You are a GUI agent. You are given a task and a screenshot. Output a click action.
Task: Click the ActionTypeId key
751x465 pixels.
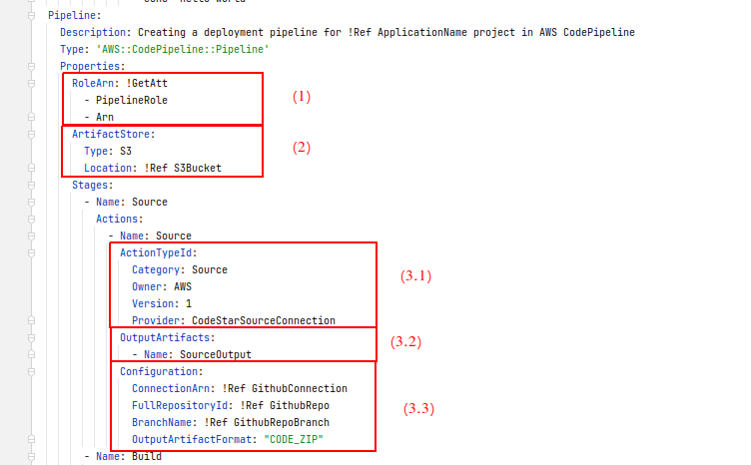point(156,253)
